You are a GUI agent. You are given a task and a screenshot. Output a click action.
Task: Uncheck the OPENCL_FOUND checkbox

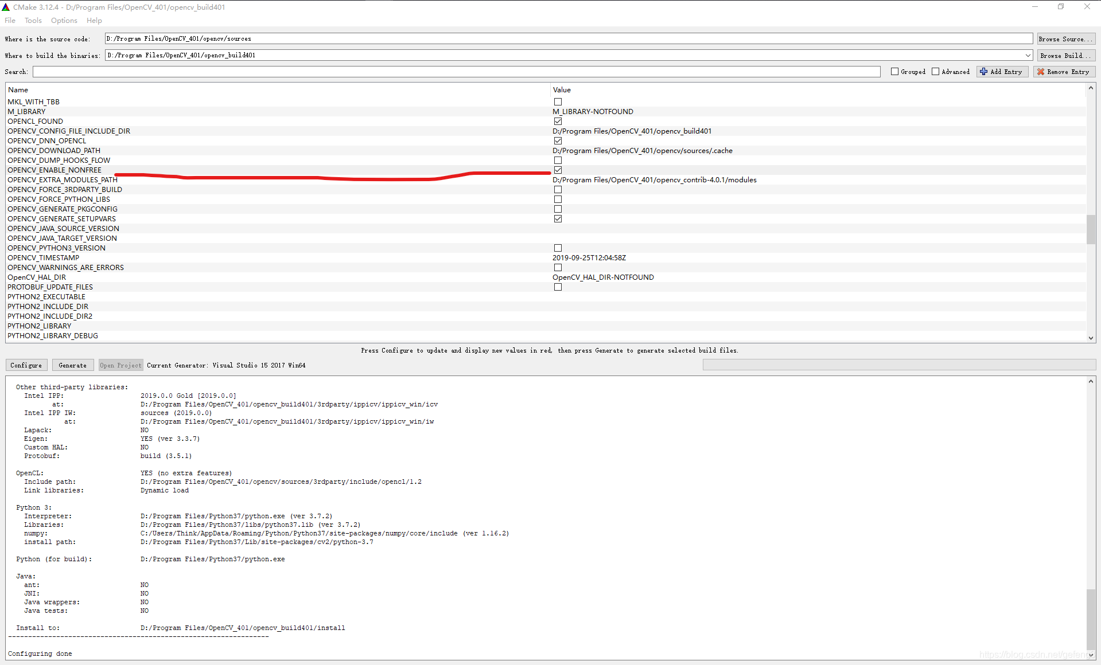(x=558, y=122)
